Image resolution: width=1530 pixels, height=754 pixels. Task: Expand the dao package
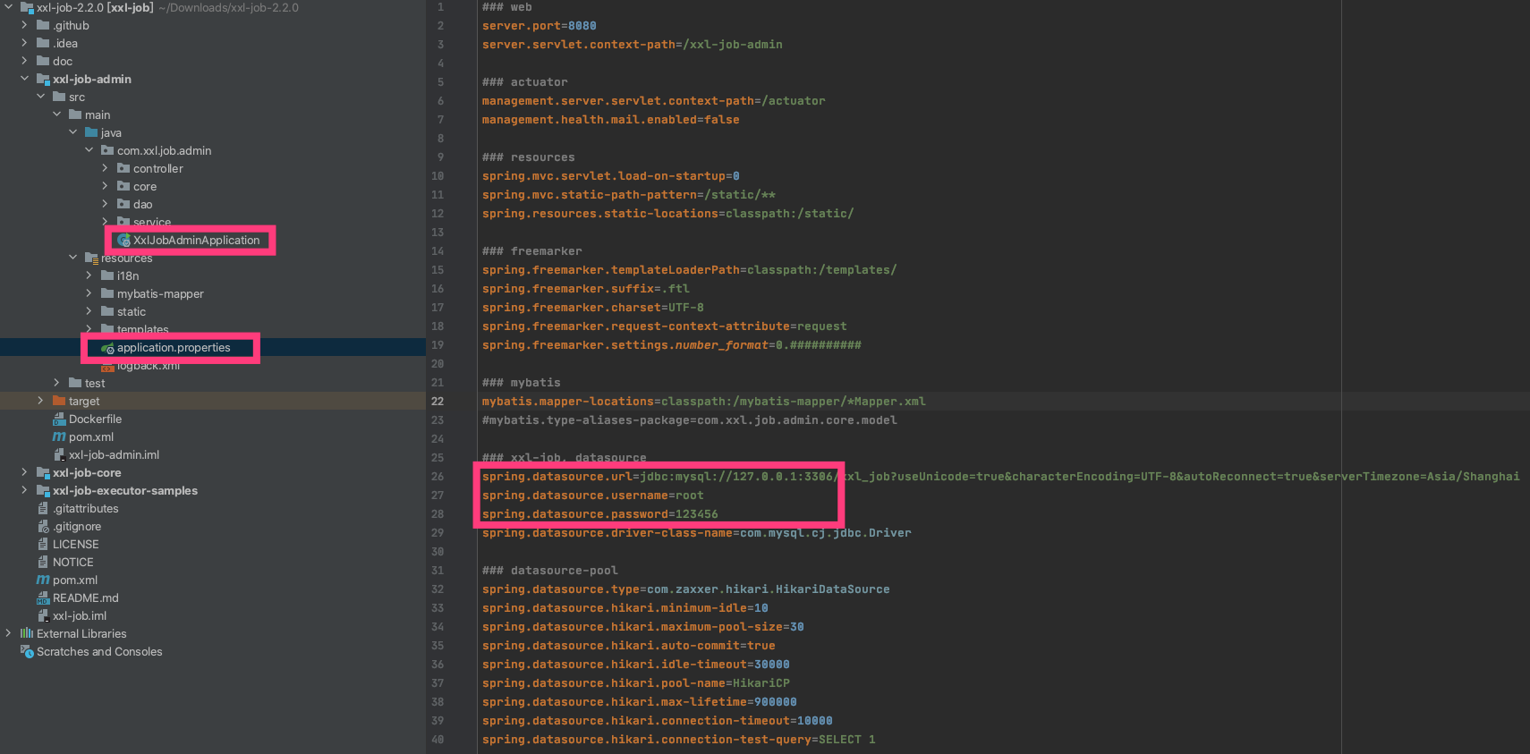(105, 204)
